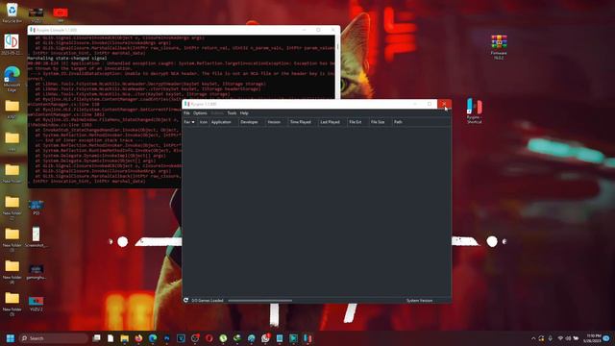Image resolution: width=615 pixels, height=346 pixels.
Task: Open Firefox from the taskbar
Action: click(x=138, y=338)
